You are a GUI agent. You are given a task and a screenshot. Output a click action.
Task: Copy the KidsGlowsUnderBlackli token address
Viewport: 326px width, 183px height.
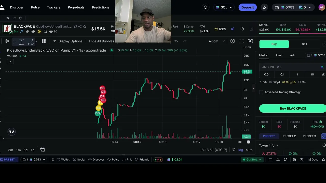click(75, 26)
